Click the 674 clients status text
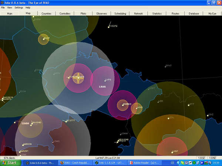This screenshot has height=166, width=222. pos(9,158)
